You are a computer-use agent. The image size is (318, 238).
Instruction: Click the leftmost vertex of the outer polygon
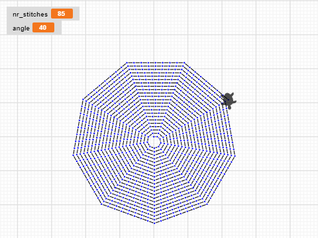[x=73, y=155]
